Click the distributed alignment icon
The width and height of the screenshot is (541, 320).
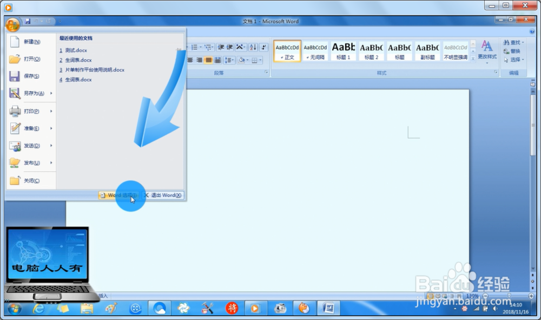217,61
